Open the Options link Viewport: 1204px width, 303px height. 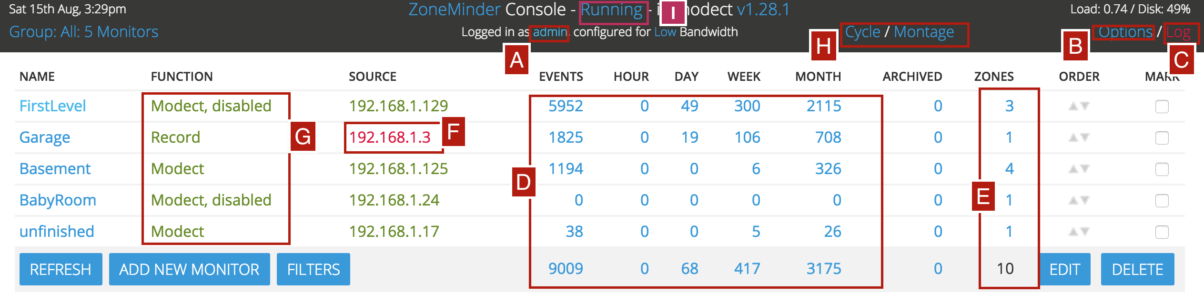(1125, 32)
